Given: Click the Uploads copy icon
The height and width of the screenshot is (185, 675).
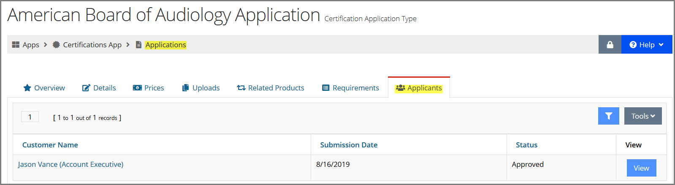Looking at the screenshot, I should click(x=185, y=88).
